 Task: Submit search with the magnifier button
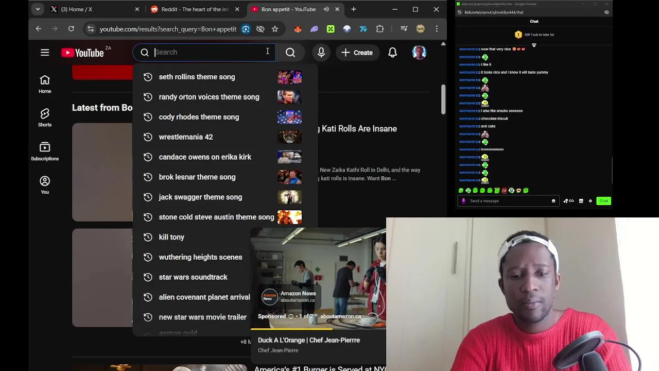click(290, 53)
